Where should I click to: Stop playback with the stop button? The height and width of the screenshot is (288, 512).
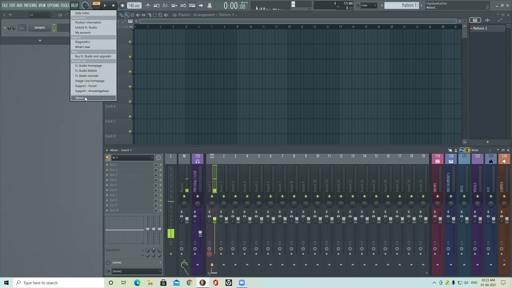click(113, 5)
